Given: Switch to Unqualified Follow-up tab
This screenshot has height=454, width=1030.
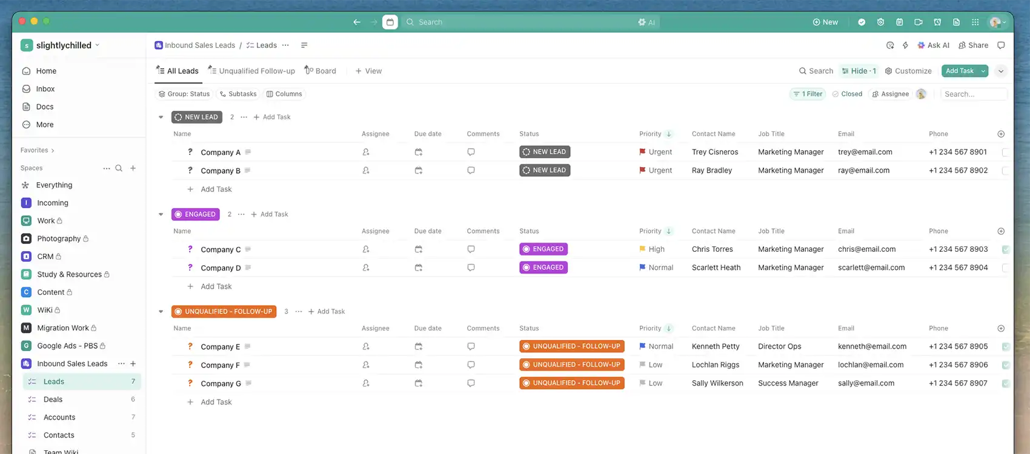Looking at the screenshot, I should pyautogui.click(x=251, y=71).
